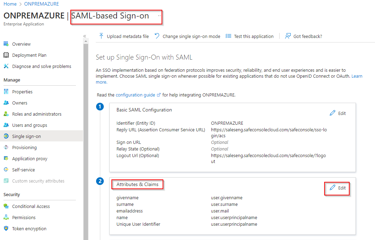Click the Reply URL value safeconsole/sso-login/acs
The width and height of the screenshot is (375, 240).
point(269,133)
